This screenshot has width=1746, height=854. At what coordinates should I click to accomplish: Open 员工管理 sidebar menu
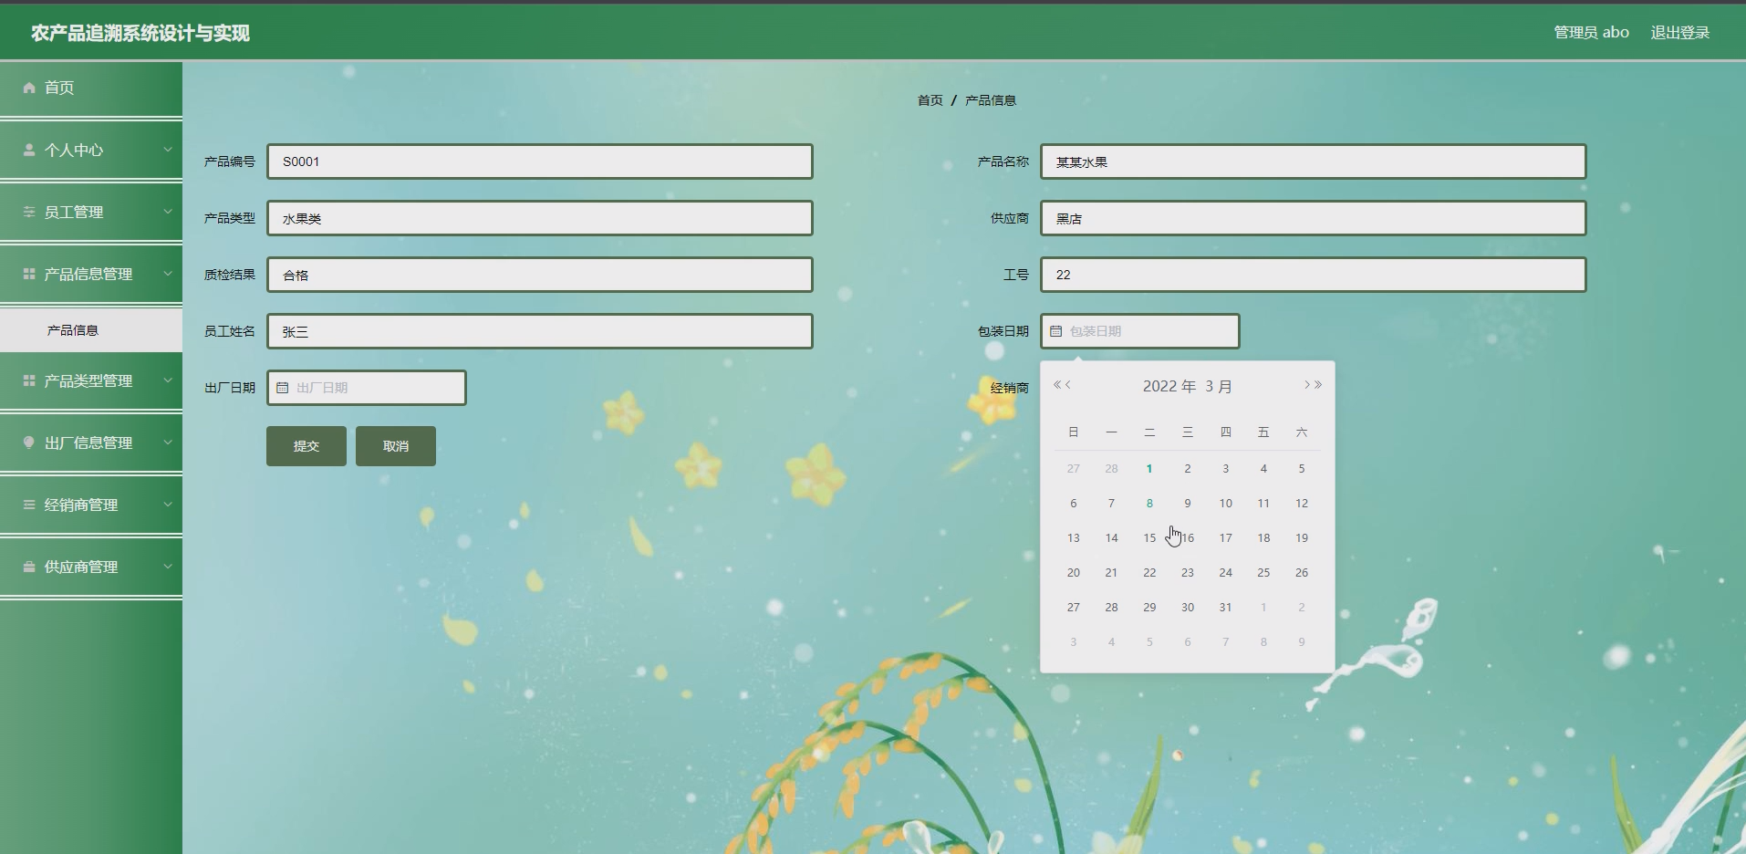click(x=91, y=212)
